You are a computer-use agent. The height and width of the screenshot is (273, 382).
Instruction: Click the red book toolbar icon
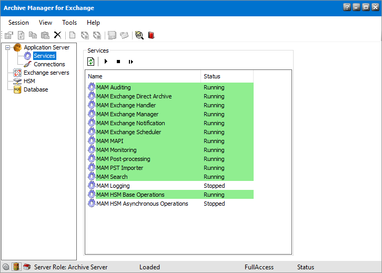pos(152,35)
